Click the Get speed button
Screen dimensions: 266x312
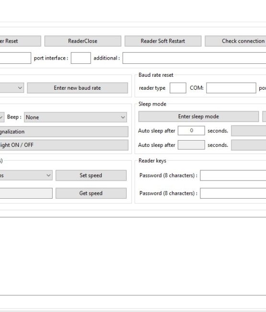click(91, 193)
